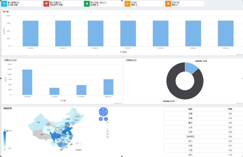Pan the map down with the down arrow
The image size is (243, 157).
[x=103, y=115]
